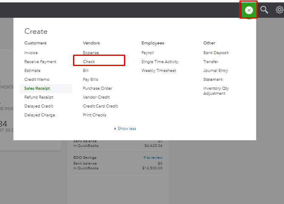Choose Purchase Order item
Viewport: 284px width, 204px height.
97,88
